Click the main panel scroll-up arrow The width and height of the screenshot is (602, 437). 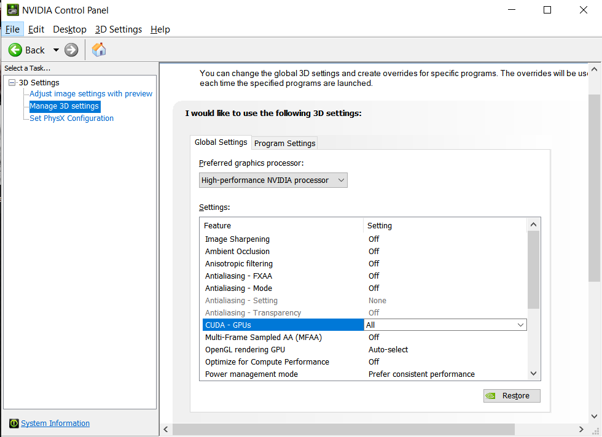[x=595, y=69]
